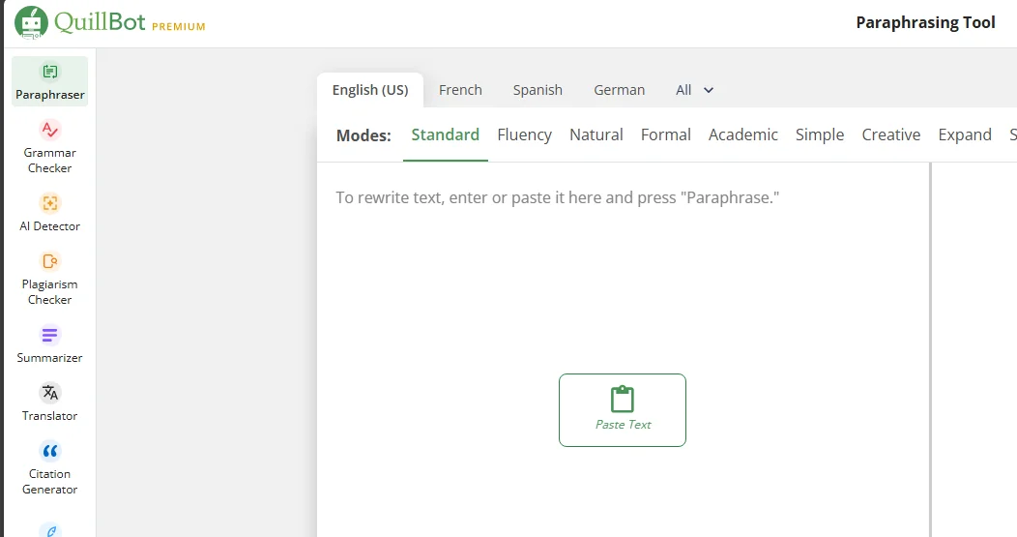Click the Modes: label
Viewport: 1017px width, 537px height.
(363, 135)
